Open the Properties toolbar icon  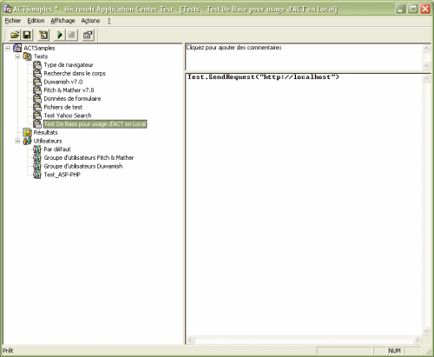coord(88,35)
